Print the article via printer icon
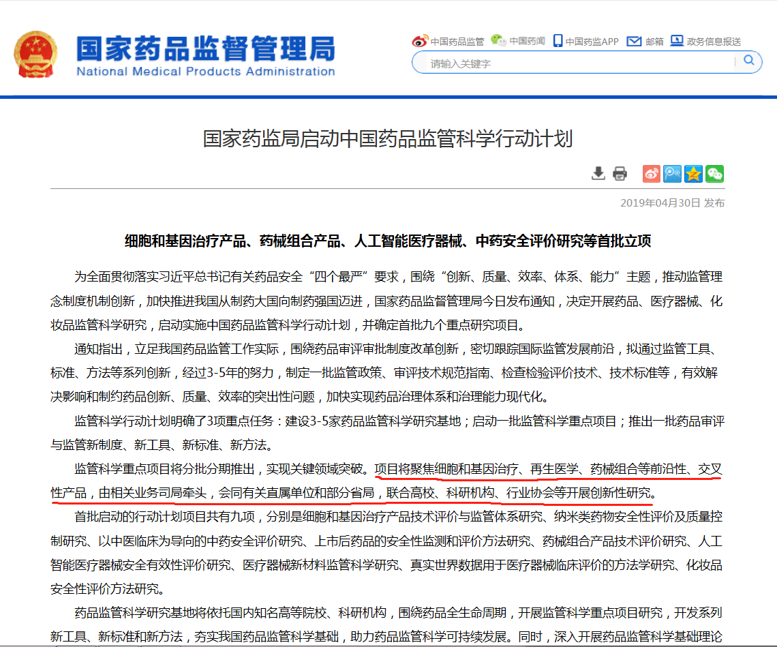 coord(620,174)
